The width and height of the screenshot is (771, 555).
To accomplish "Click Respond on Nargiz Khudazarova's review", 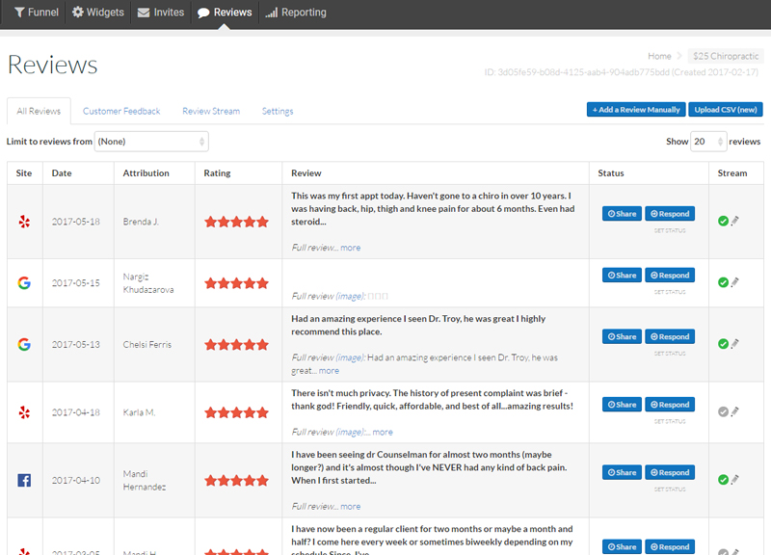I will coord(670,276).
